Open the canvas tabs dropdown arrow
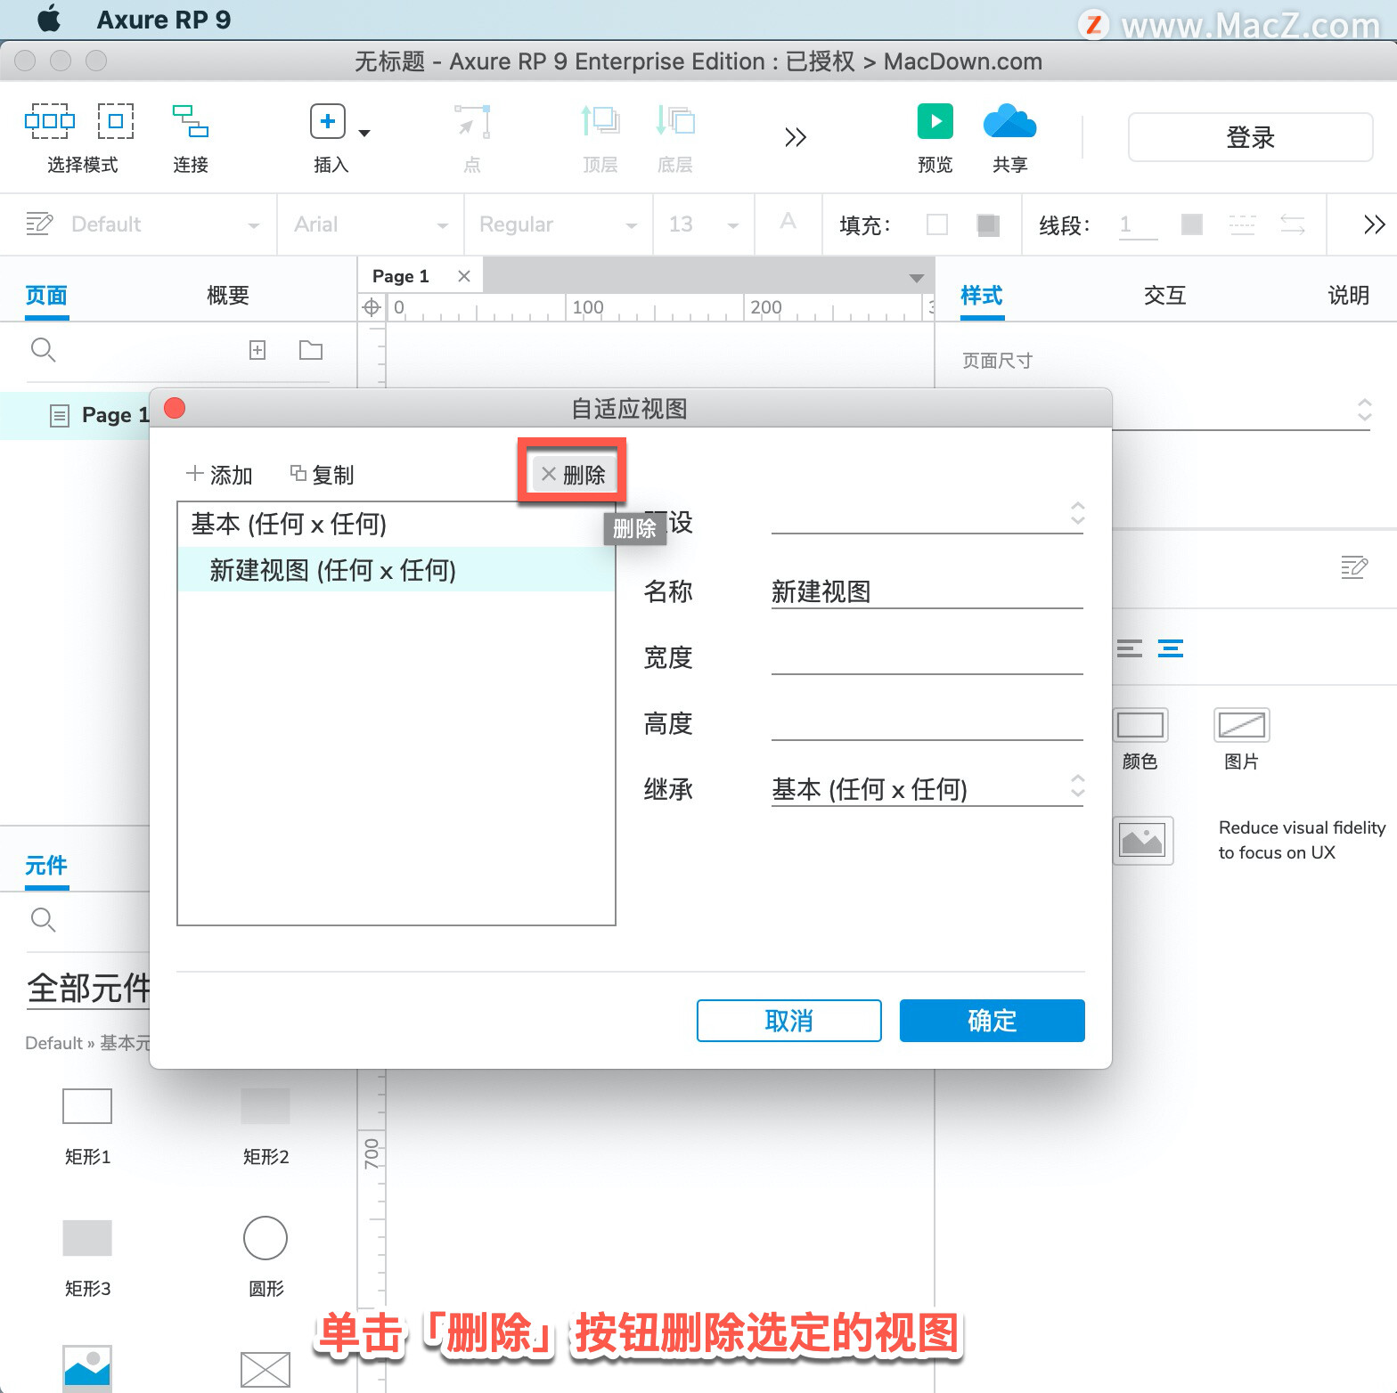The width and height of the screenshot is (1397, 1393). (916, 279)
